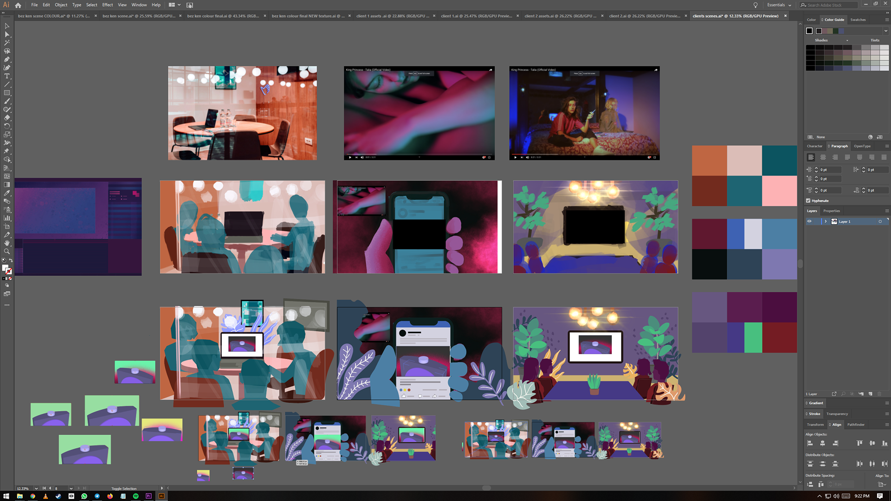Switch to the OpenType tab
This screenshot has height=501, width=891.
862,146
